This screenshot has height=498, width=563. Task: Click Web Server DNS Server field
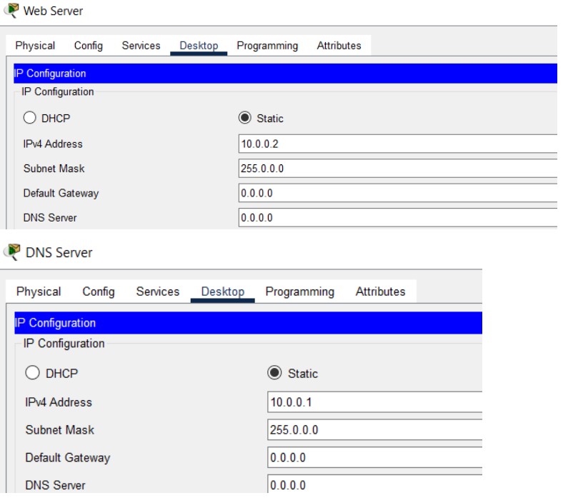[x=398, y=218]
